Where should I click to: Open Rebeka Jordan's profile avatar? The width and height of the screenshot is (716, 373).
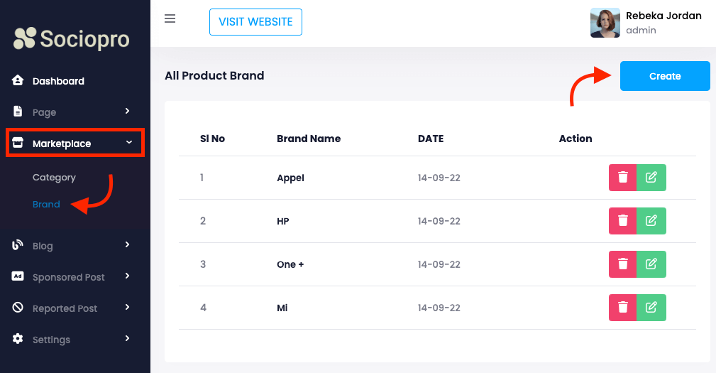tap(605, 23)
